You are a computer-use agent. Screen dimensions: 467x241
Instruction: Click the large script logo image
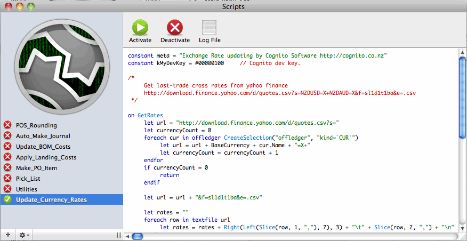(x=62, y=67)
